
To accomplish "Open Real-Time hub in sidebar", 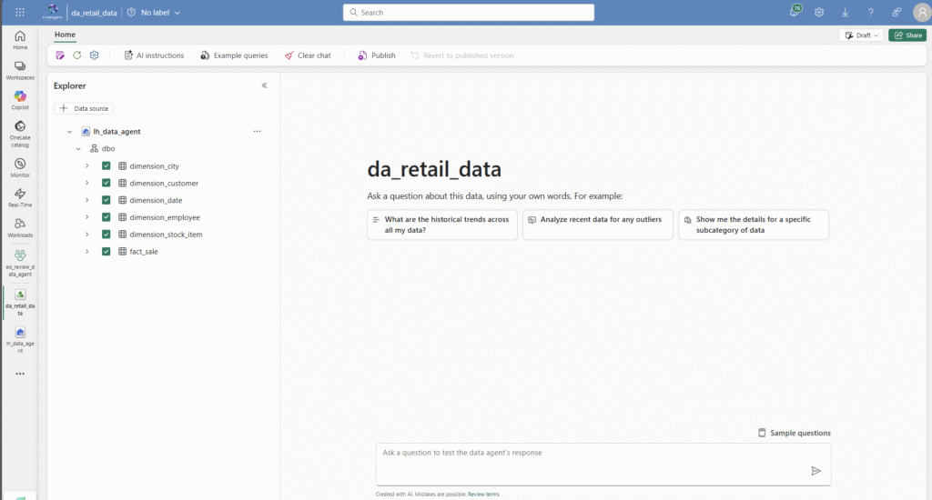I will pyautogui.click(x=20, y=197).
